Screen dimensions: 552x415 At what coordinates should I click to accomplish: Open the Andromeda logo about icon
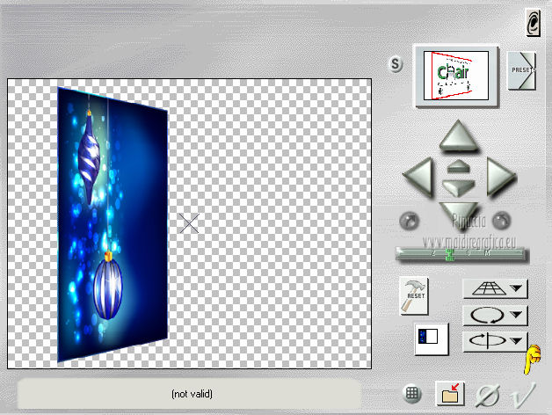point(533,23)
